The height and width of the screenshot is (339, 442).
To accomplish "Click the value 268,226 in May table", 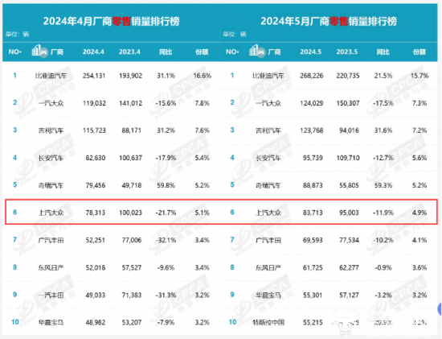I will coord(312,76).
